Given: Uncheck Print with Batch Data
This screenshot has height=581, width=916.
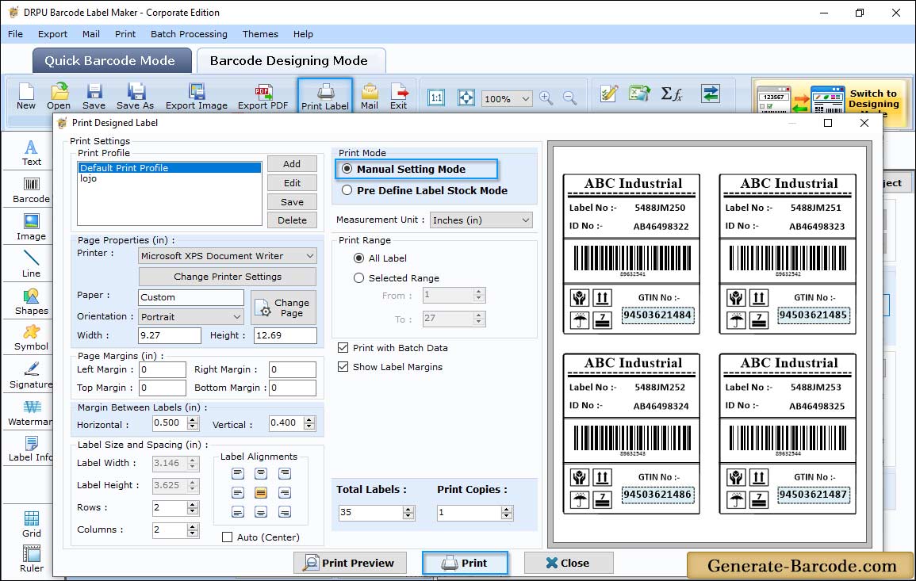Looking at the screenshot, I should [343, 347].
